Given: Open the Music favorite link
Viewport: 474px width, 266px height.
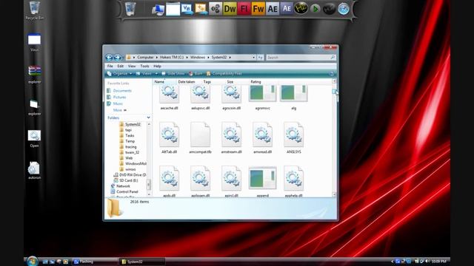Looking at the screenshot, I should tap(115, 103).
